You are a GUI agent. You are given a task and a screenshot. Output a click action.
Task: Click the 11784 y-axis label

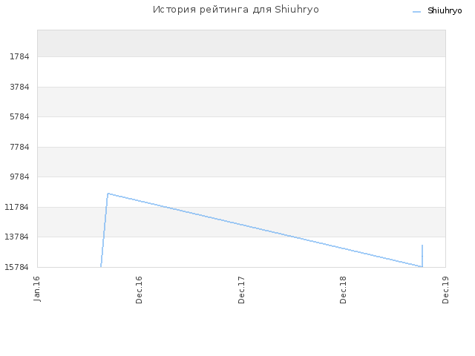click(16, 207)
